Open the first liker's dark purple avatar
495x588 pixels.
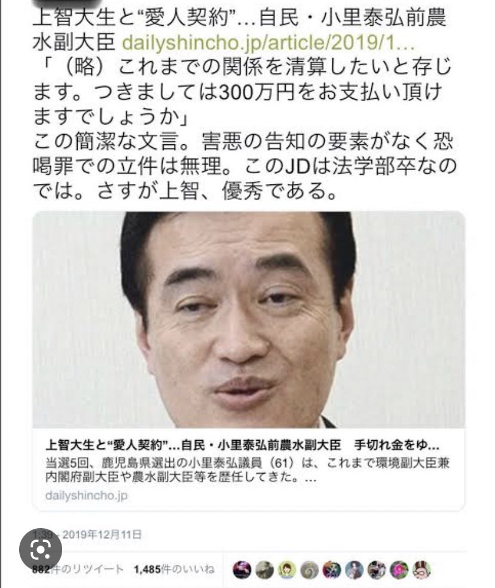tap(242, 570)
